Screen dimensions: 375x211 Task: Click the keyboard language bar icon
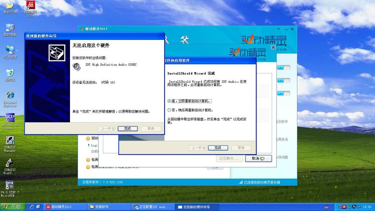pos(326,207)
